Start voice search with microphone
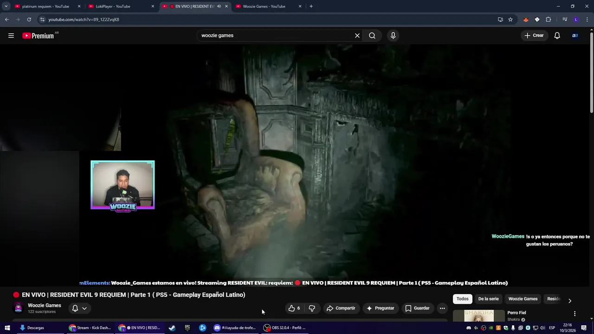 click(393, 36)
